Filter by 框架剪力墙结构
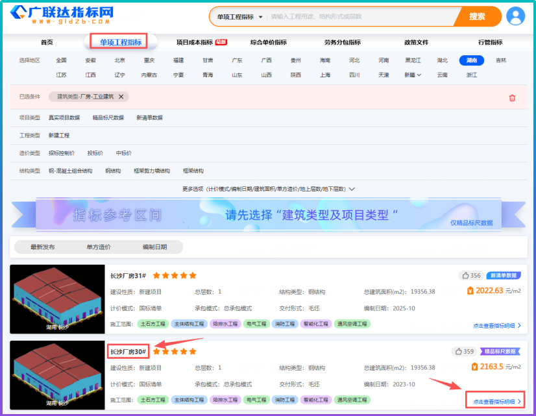Viewport: 536px width, 416px height. point(152,171)
